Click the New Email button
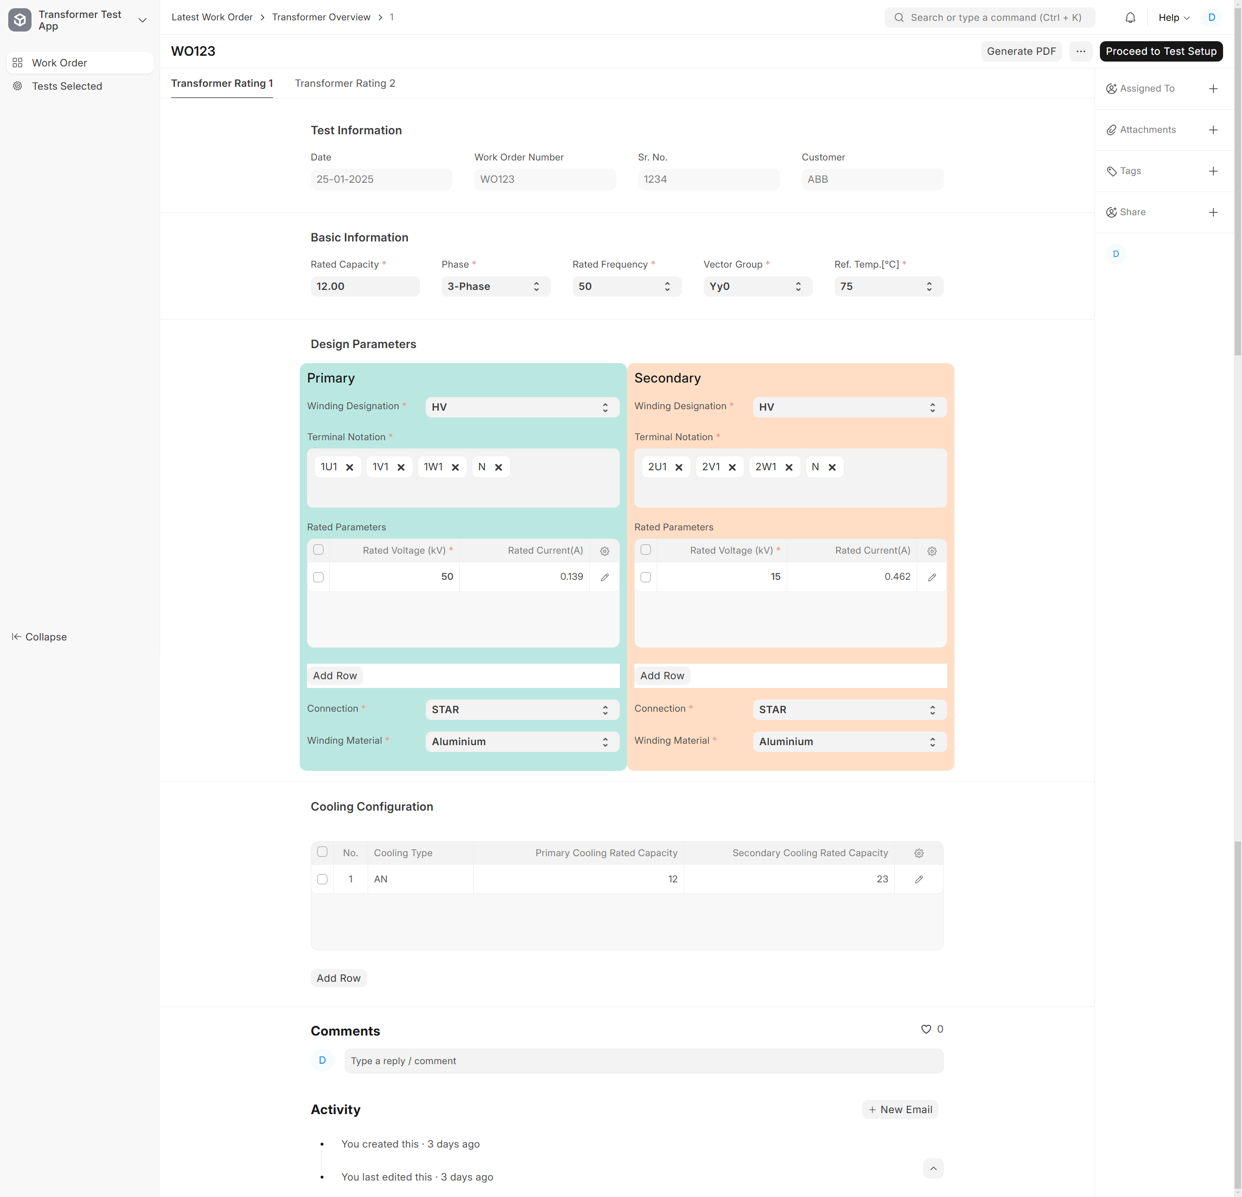 pyautogui.click(x=900, y=1110)
